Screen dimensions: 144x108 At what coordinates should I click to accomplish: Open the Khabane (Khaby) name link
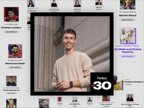[x=134, y=82]
